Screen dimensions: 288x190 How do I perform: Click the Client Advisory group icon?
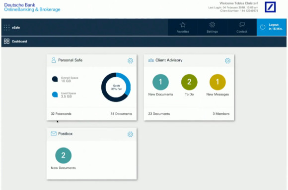(x=151, y=60)
